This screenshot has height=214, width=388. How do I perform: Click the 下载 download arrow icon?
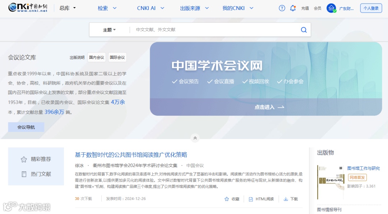click(x=286, y=199)
